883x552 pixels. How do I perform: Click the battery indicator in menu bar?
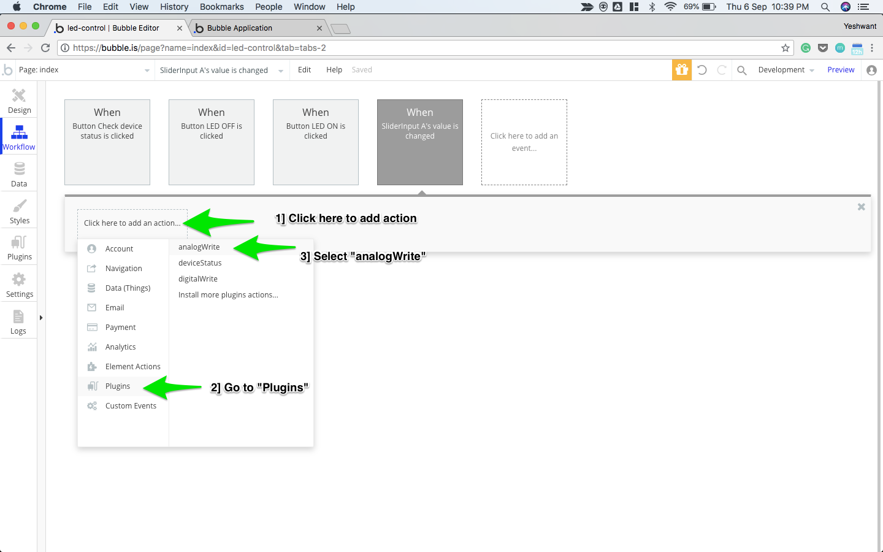coord(700,7)
